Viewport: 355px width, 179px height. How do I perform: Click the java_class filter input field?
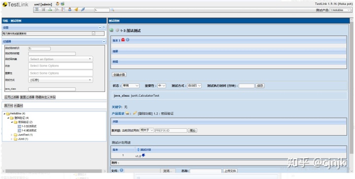(x=52, y=89)
